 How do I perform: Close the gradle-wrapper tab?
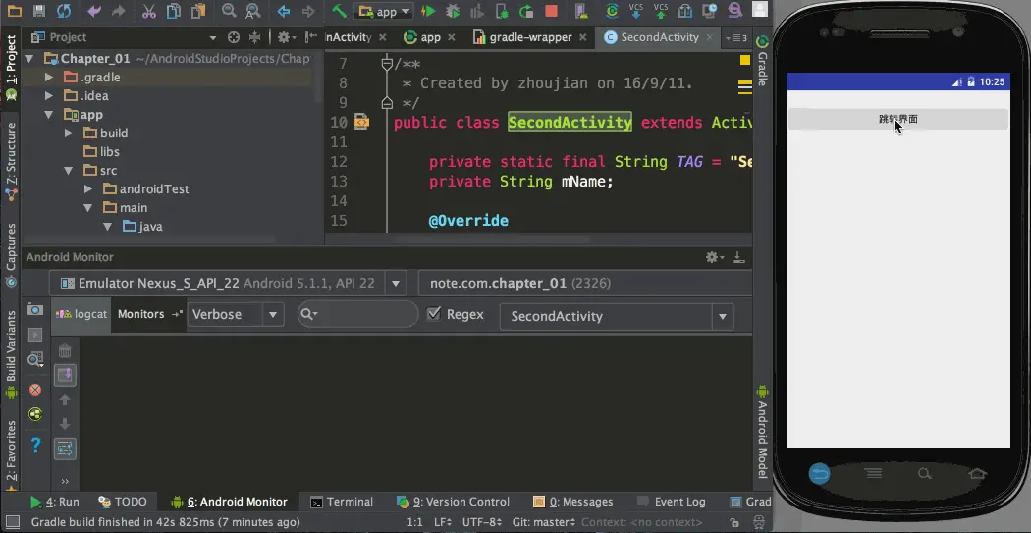tap(582, 37)
